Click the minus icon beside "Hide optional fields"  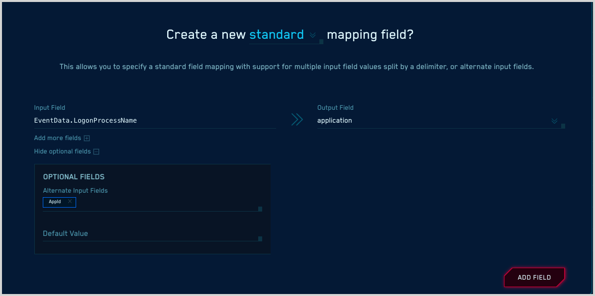[96, 151]
